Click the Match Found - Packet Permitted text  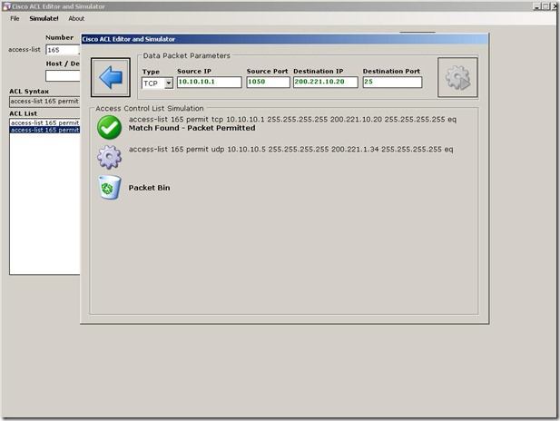pyautogui.click(x=192, y=128)
